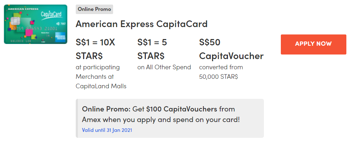Click the contactless symbol on the card
The height and width of the screenshot is (141, 352).
57,24
